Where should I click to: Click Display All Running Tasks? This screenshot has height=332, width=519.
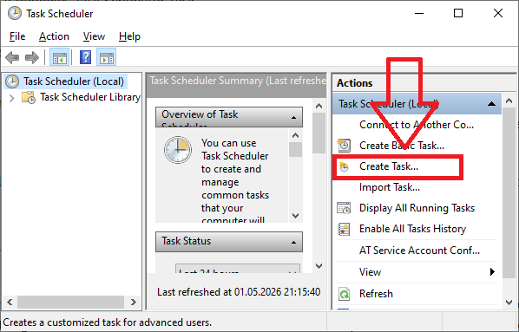[417, 208]
